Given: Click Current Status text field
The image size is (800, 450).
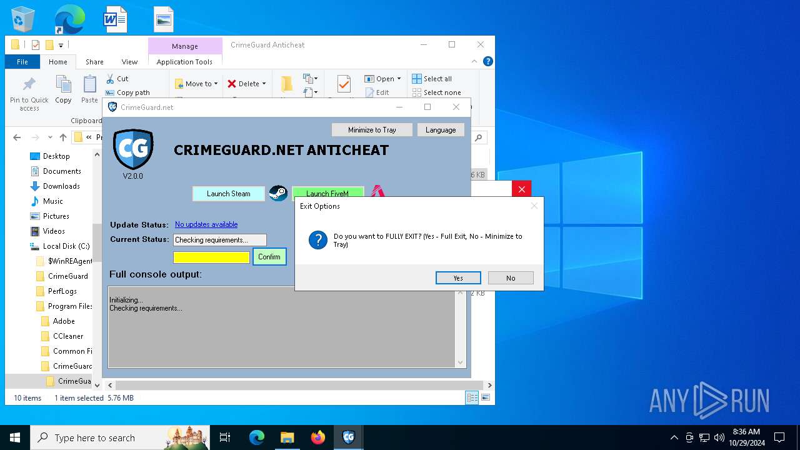Looking at the screenshot, I should [220, 240].
